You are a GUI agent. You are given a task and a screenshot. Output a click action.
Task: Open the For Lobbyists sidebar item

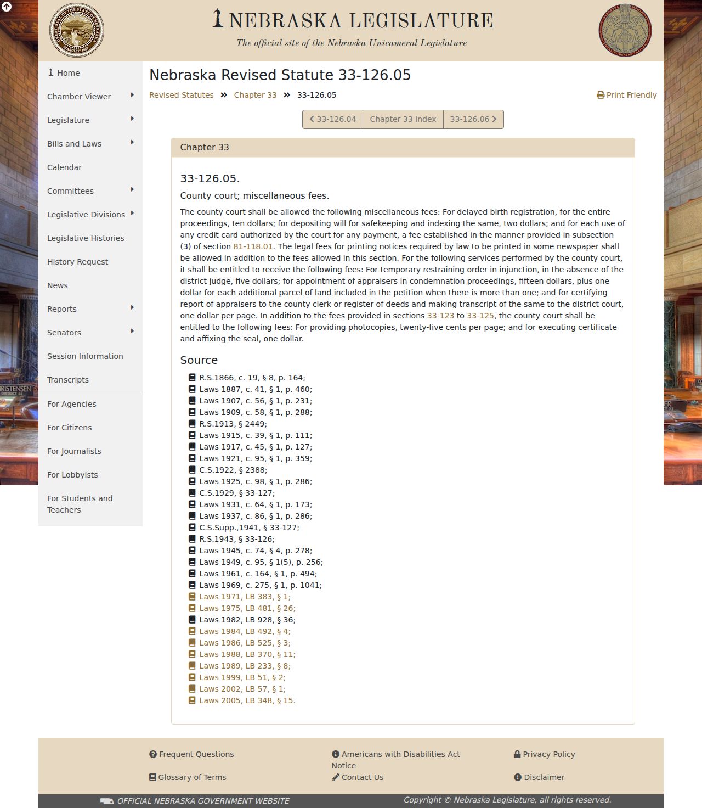point(90,475)
